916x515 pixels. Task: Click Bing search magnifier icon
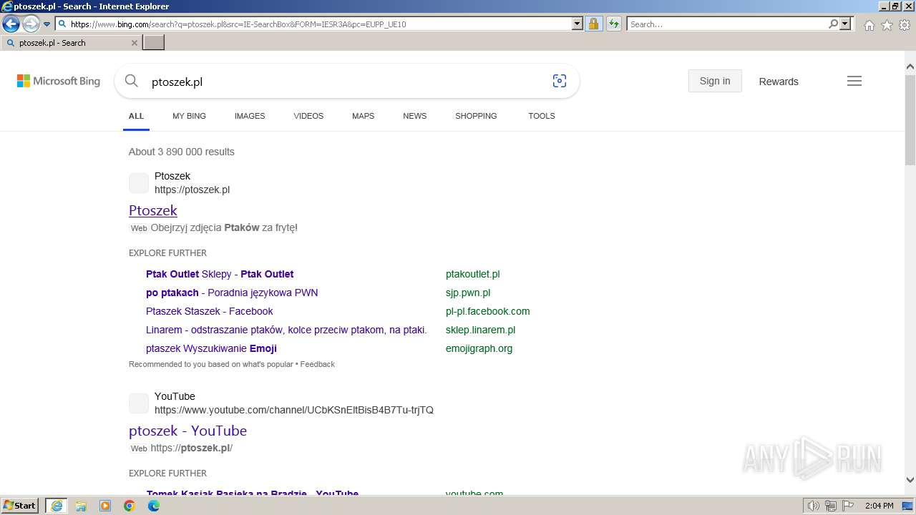click(x=131, y=81)
